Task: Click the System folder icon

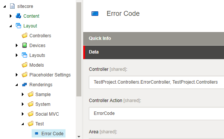Action: (30, 104)
